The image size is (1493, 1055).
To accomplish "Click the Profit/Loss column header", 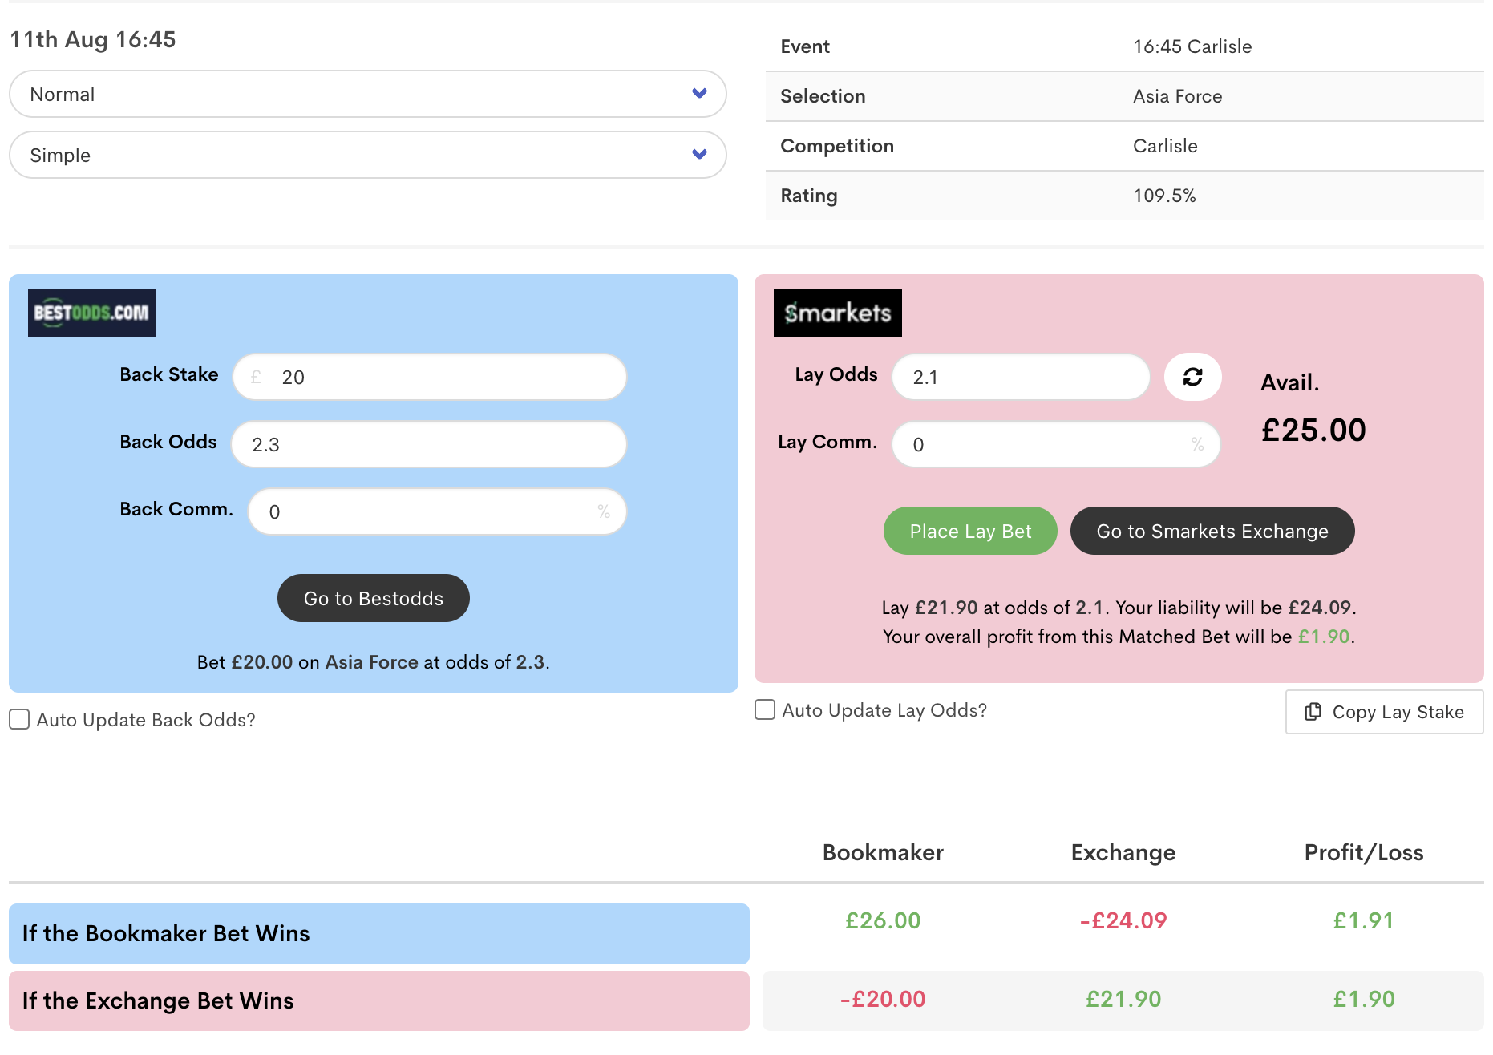I will coord(1364,852).
